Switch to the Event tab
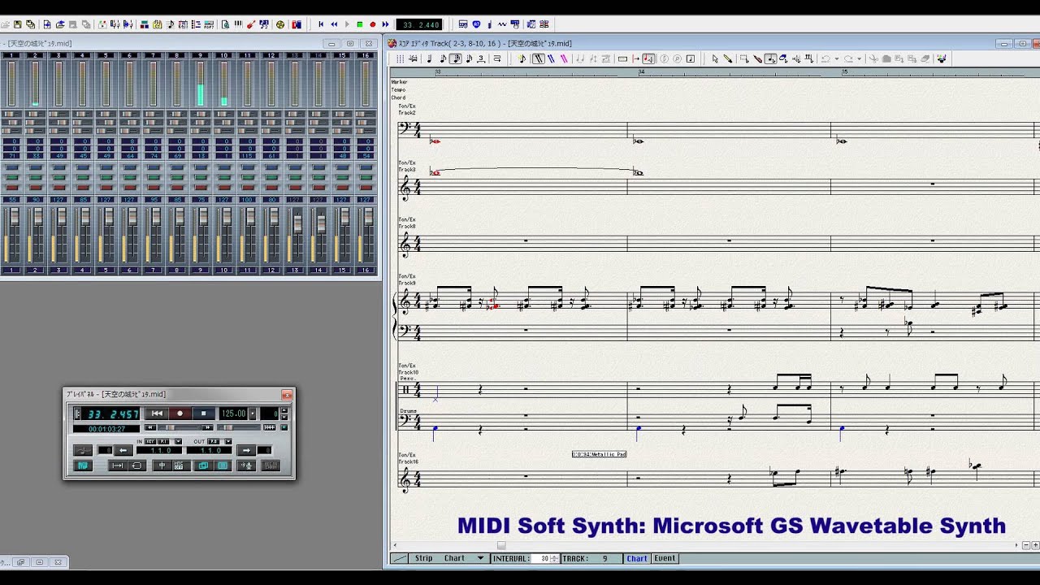Image resolution: width=1040 pixels, height=585 pixels. pyautogui.click(x=665, y=558)
